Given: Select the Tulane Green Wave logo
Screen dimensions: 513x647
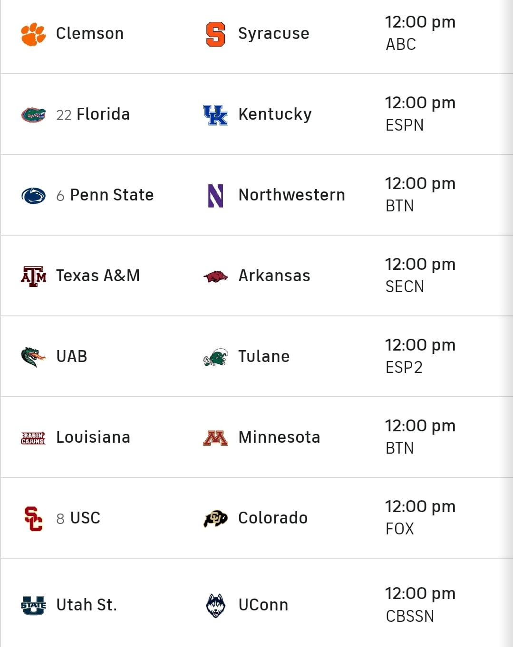Looking at the screenshot, I should click(x=215, y=357).
